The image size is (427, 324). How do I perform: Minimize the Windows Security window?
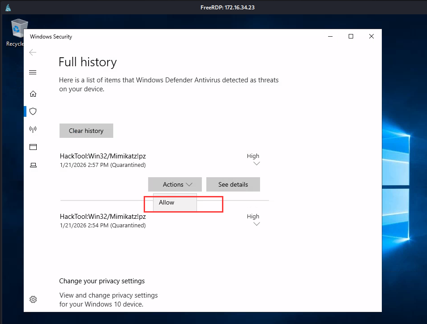[x=330, y=37]
